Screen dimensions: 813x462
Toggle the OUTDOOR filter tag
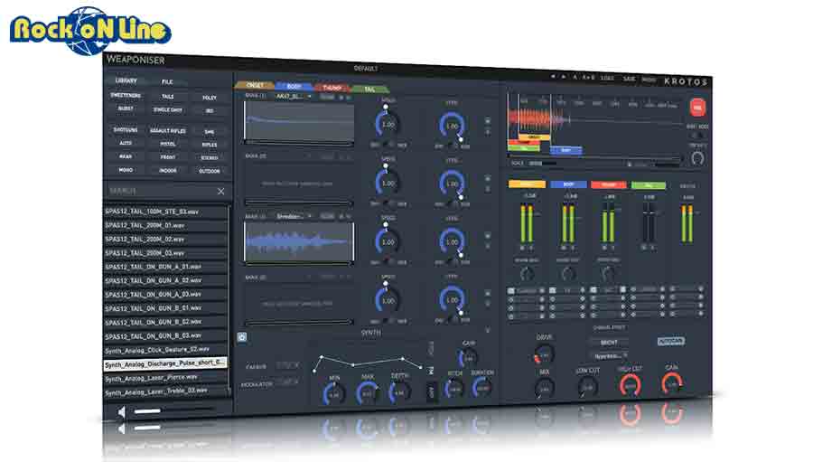coord(210,171)
